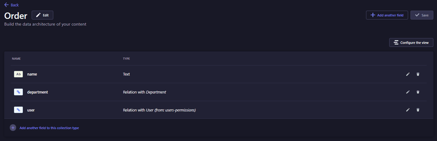
Task: Open Configure the view
Action: coord(411,43)
